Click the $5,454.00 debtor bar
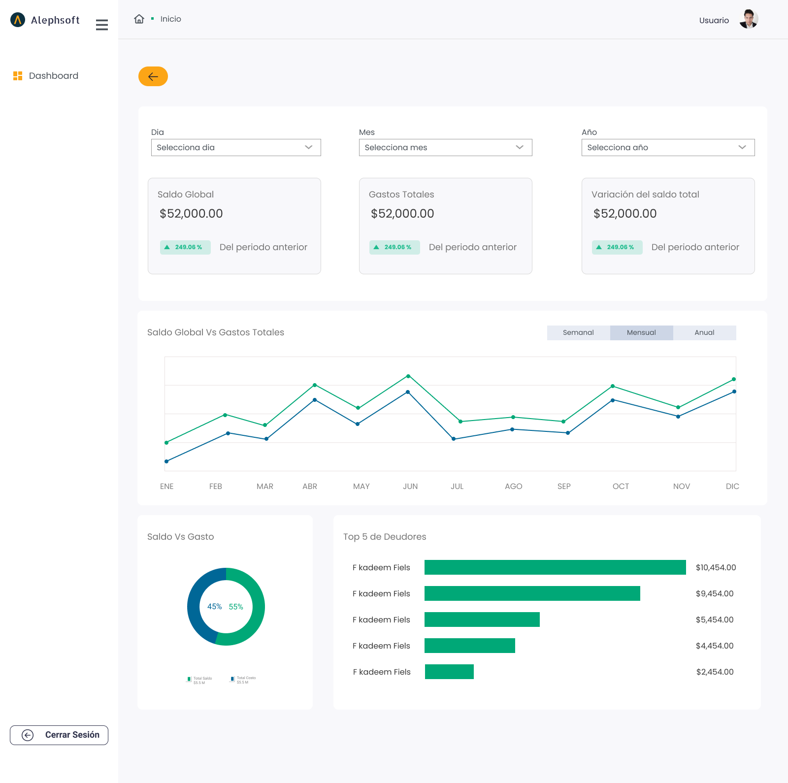Screen dimensions: 788x783 tap(482, 620)
